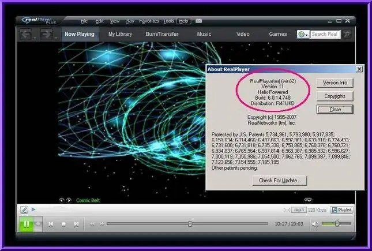Open the Playlist panel

coord(341,209)
